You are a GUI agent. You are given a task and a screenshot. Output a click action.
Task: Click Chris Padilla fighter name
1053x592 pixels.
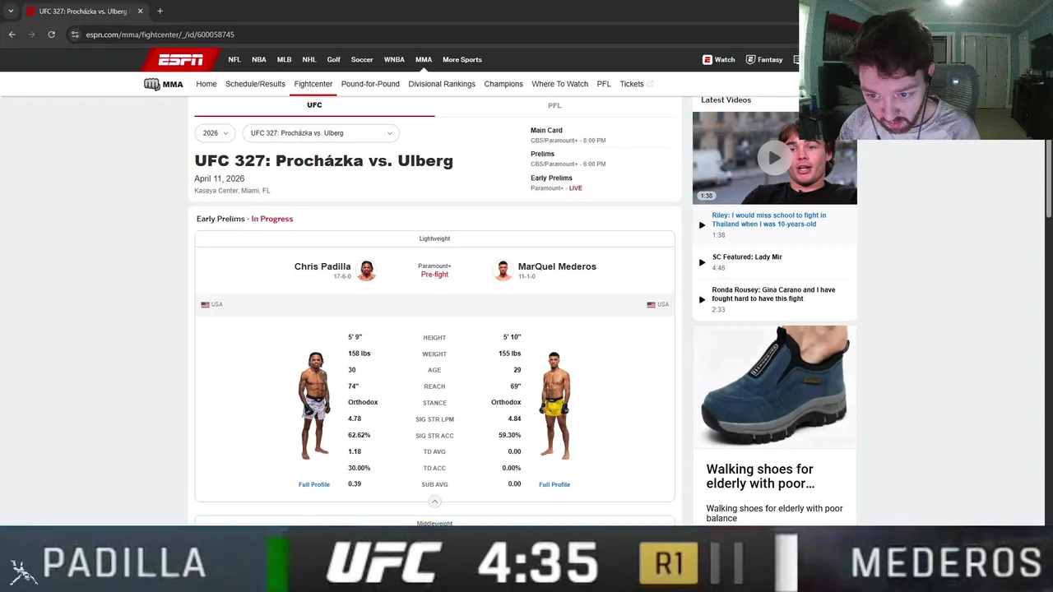pyautogui.click(x=322, y=266)
